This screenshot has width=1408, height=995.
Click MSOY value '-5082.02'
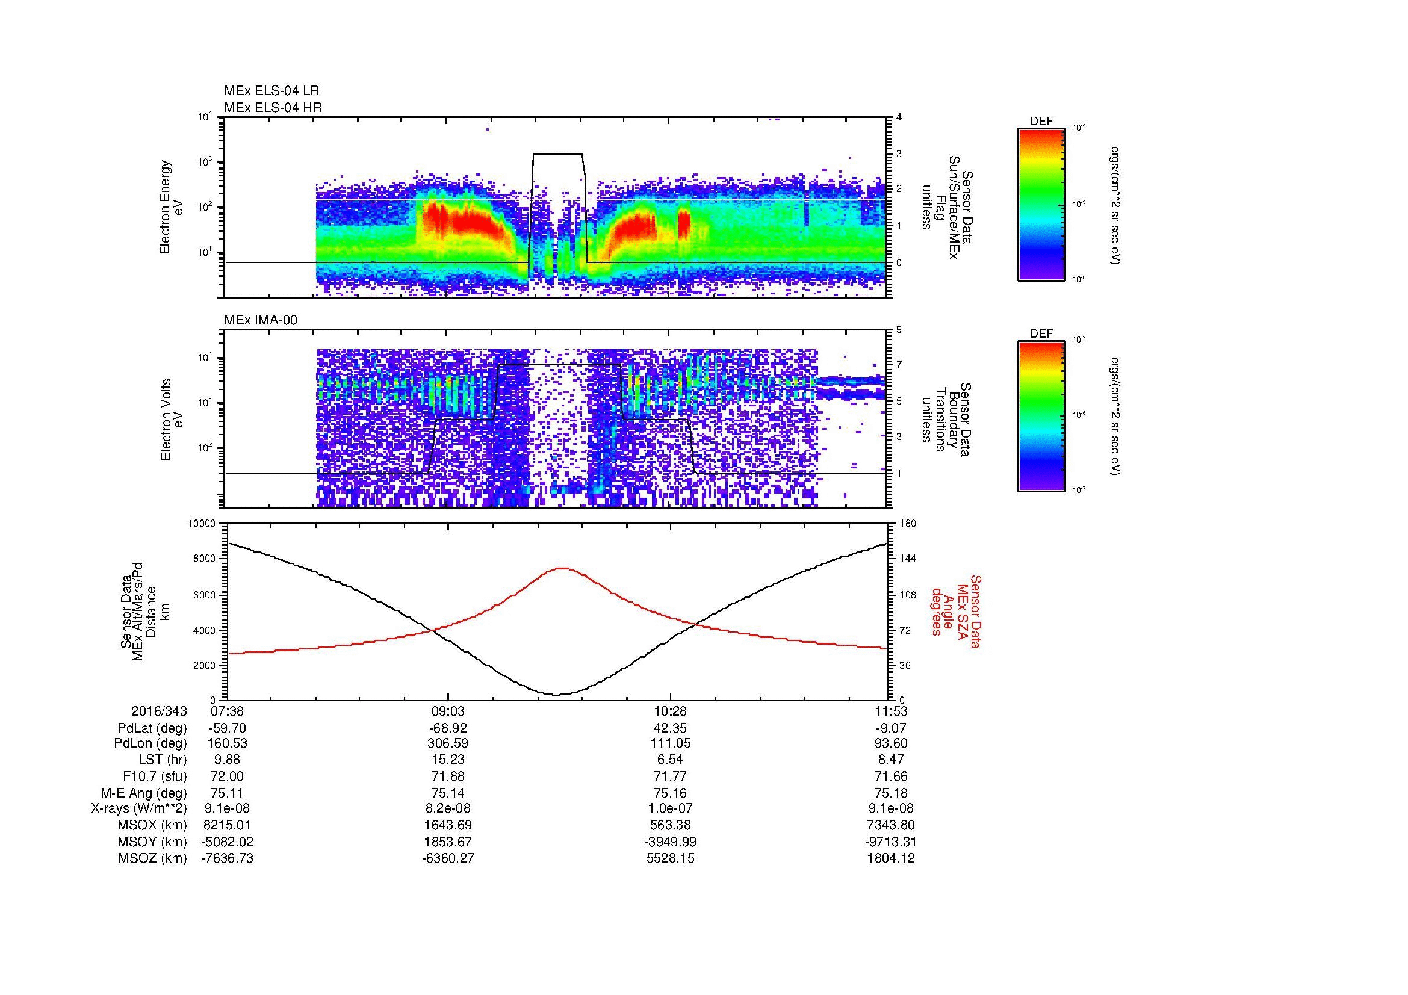click(x=228, y=842)
